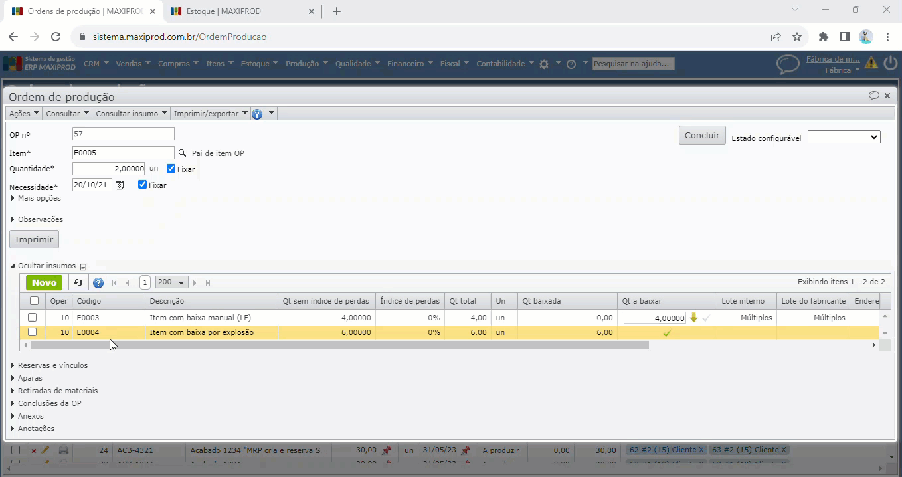Click the printer icon in the ACB-4321 row

coord(64,450)
